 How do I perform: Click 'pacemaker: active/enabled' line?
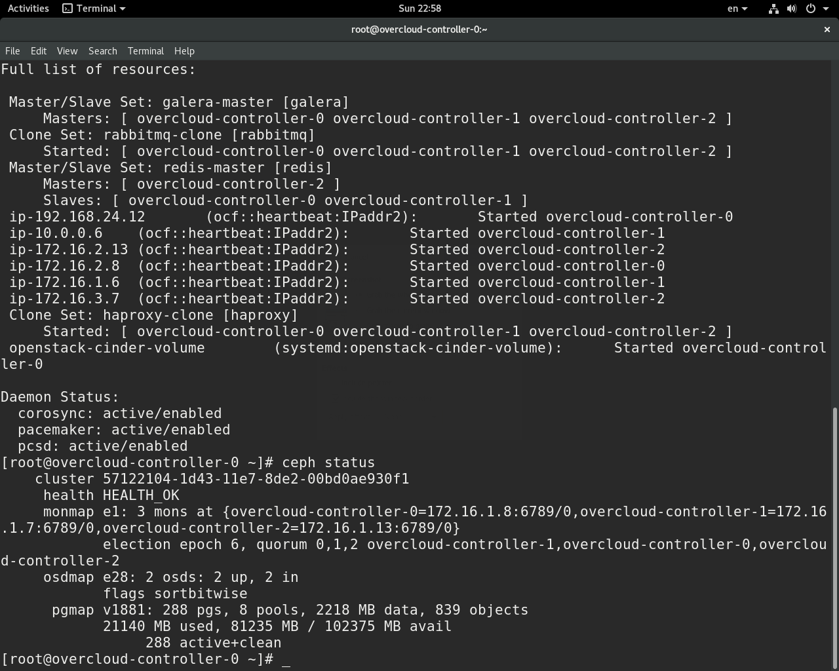point(124,430)
